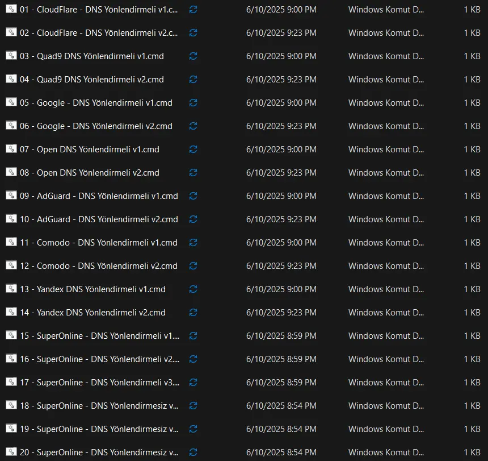This screenshot has height=461, width=488.
Task: Click the sync status icon for 14 - Yandex
Action: click(193, 312)
